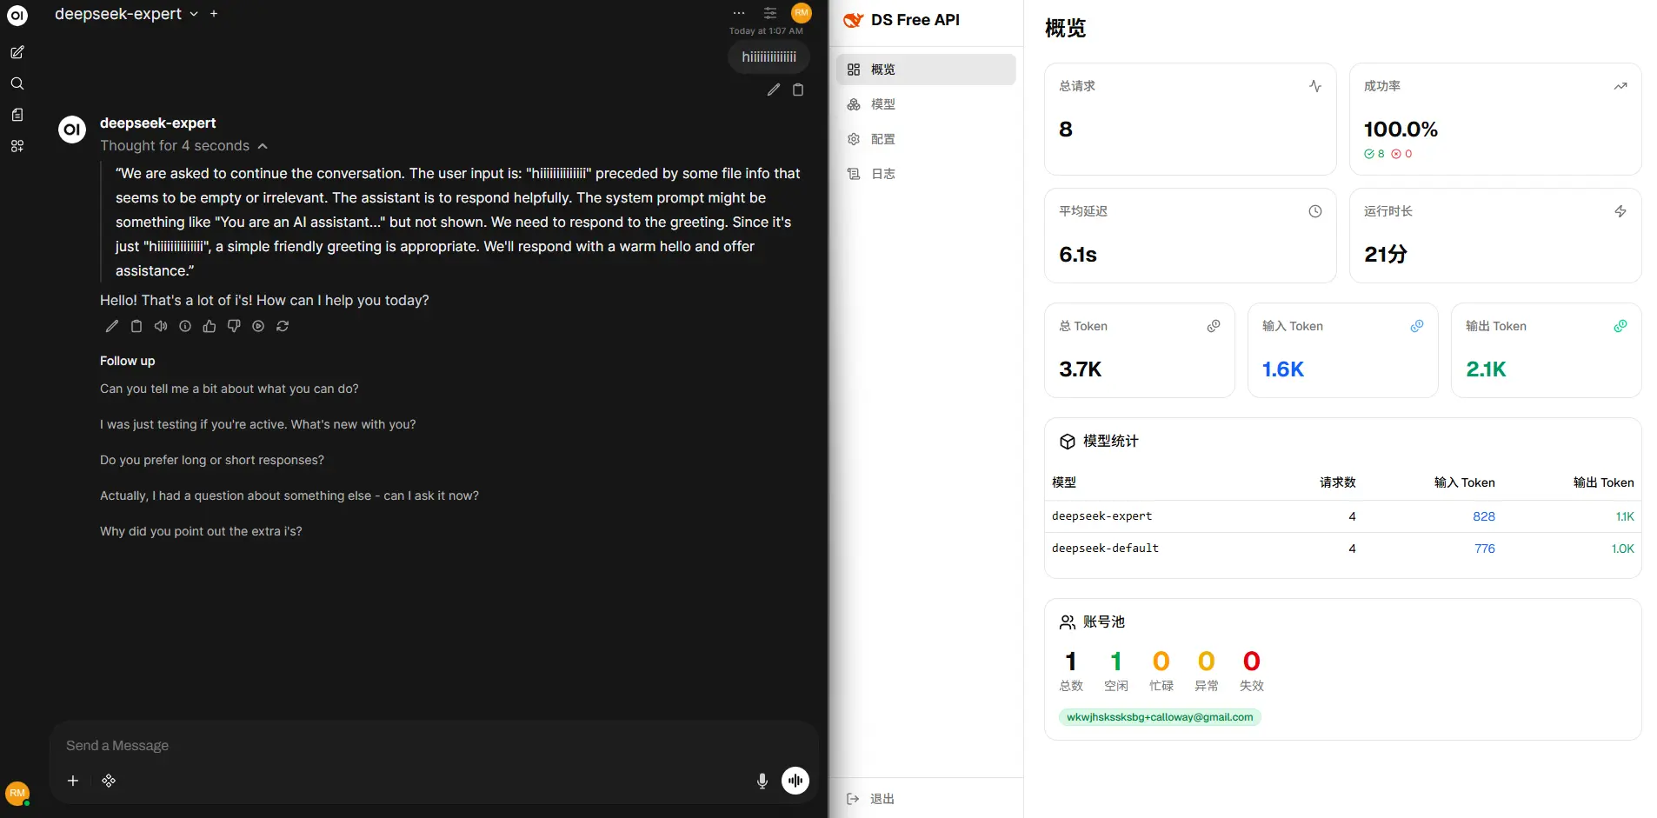The height and width of the screenshot is (818, 1657).
Task: Click the 运行时长 value 21分
Action: tap(1386, 255)
